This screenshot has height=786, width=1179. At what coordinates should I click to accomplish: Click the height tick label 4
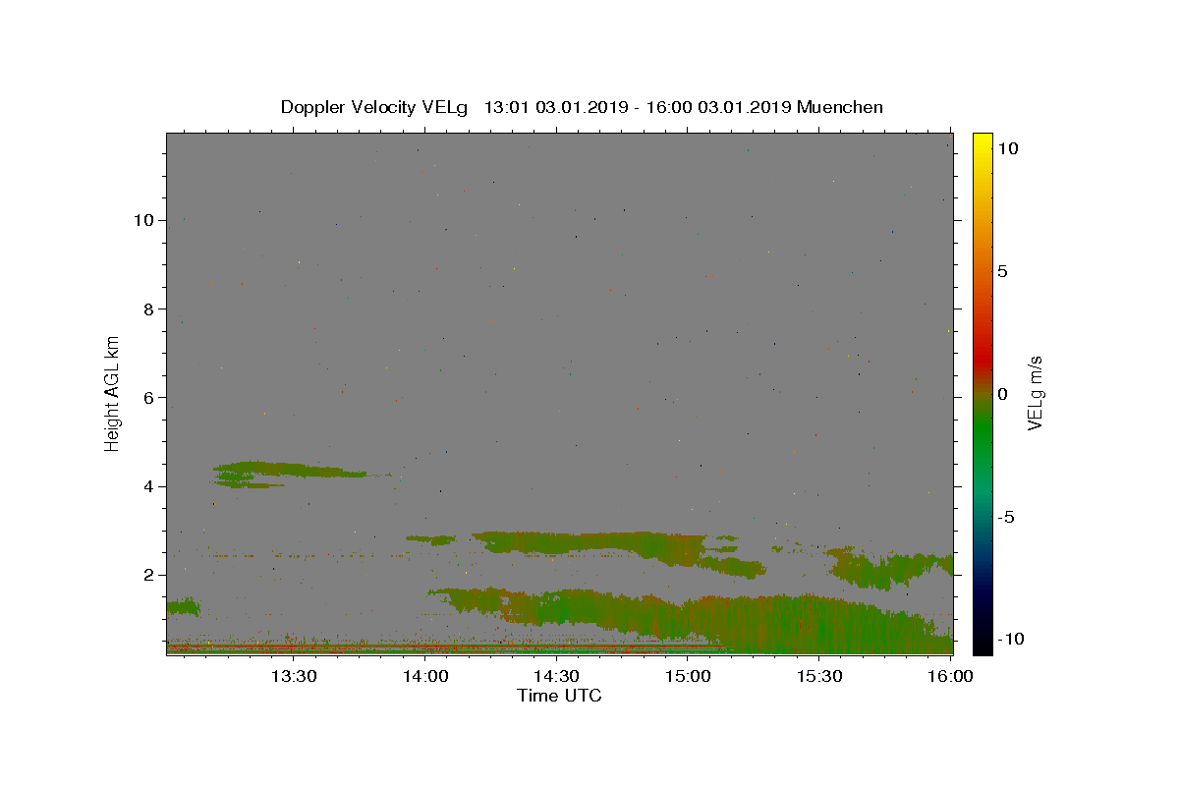[x=149, y=486]
